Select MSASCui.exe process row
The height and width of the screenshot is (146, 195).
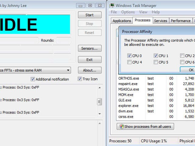coord(156,89)
